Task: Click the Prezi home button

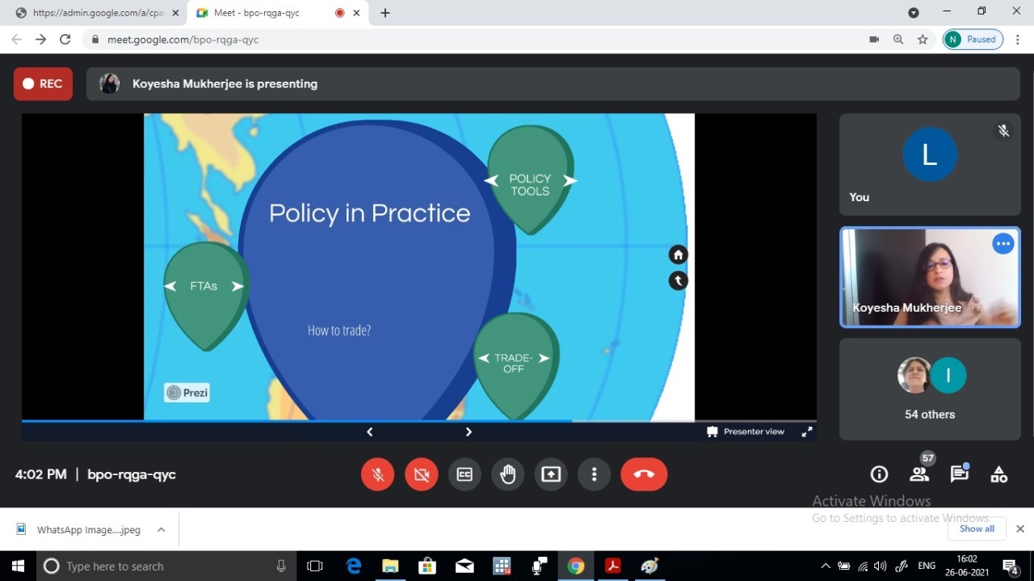Action: 678,255
